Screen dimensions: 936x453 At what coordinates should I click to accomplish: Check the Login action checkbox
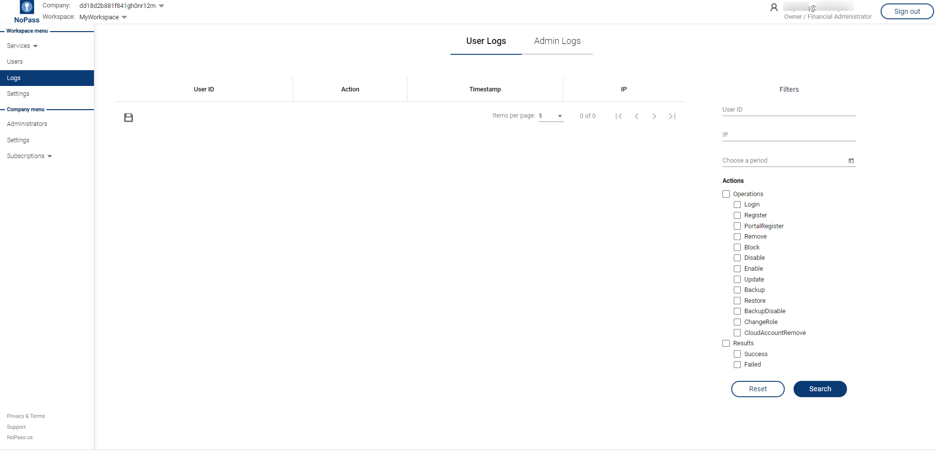[x=737, y=205]
